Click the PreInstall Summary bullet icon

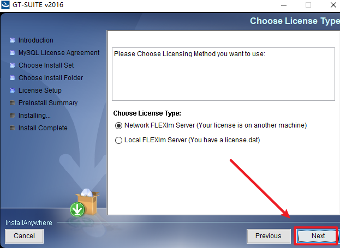(13, 102)
